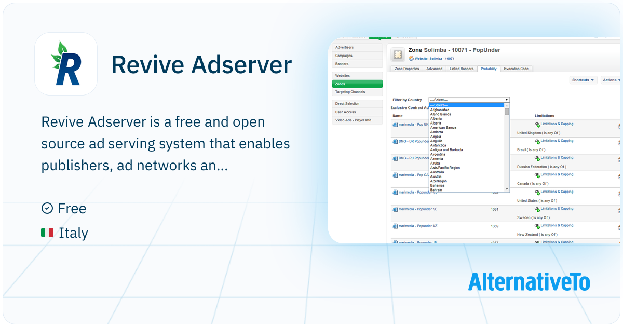The image size is (623, 327).
Task: Click the banner icon for marimedia - Popunder NZ
Action: pyautogui.click(x=395, y=226)
